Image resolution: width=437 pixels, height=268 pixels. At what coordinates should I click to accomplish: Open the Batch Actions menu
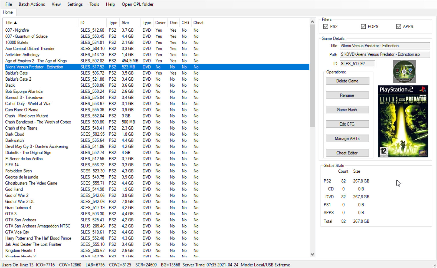coord(32,4)
